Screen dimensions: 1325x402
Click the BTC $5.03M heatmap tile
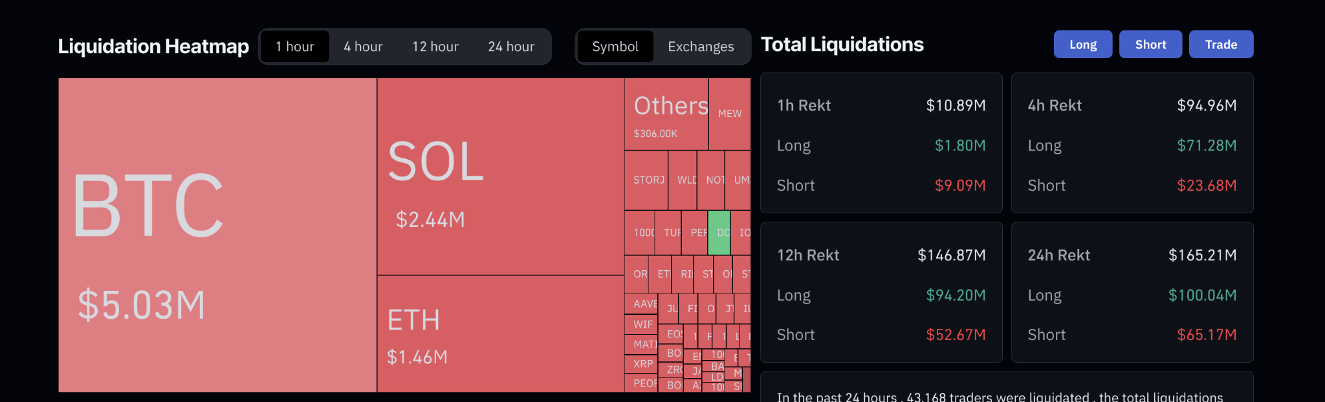click(x=217, y=235)
